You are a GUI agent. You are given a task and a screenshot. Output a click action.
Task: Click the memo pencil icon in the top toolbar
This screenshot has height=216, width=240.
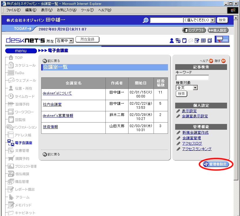(197, 41)
